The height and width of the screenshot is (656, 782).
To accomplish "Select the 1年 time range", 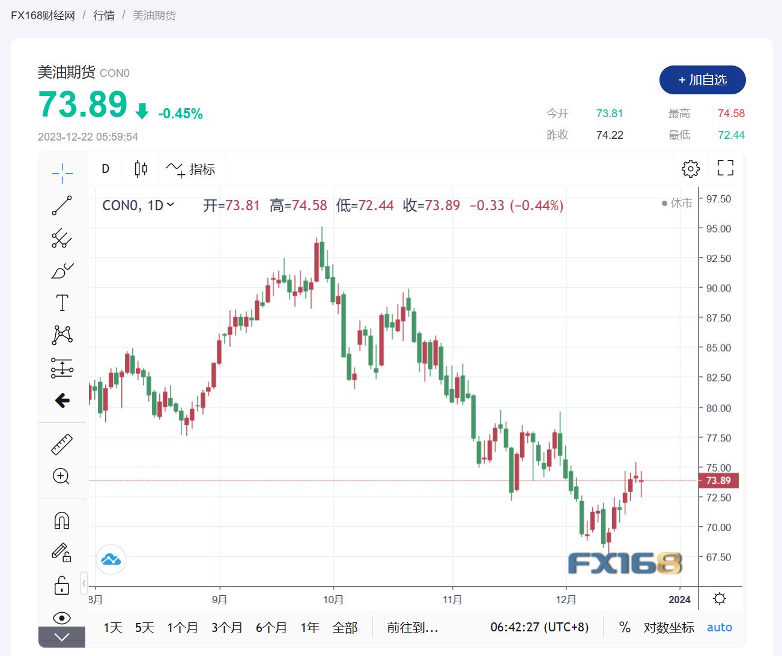I will (x=310, y=628).
